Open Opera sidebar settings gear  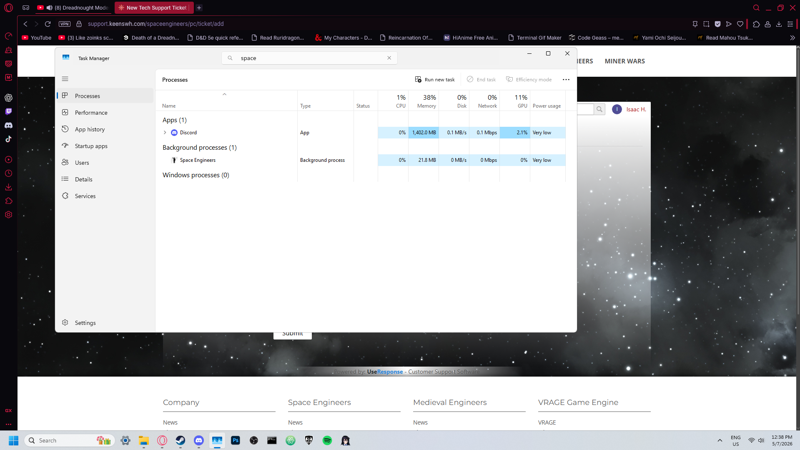coord(8,215)
